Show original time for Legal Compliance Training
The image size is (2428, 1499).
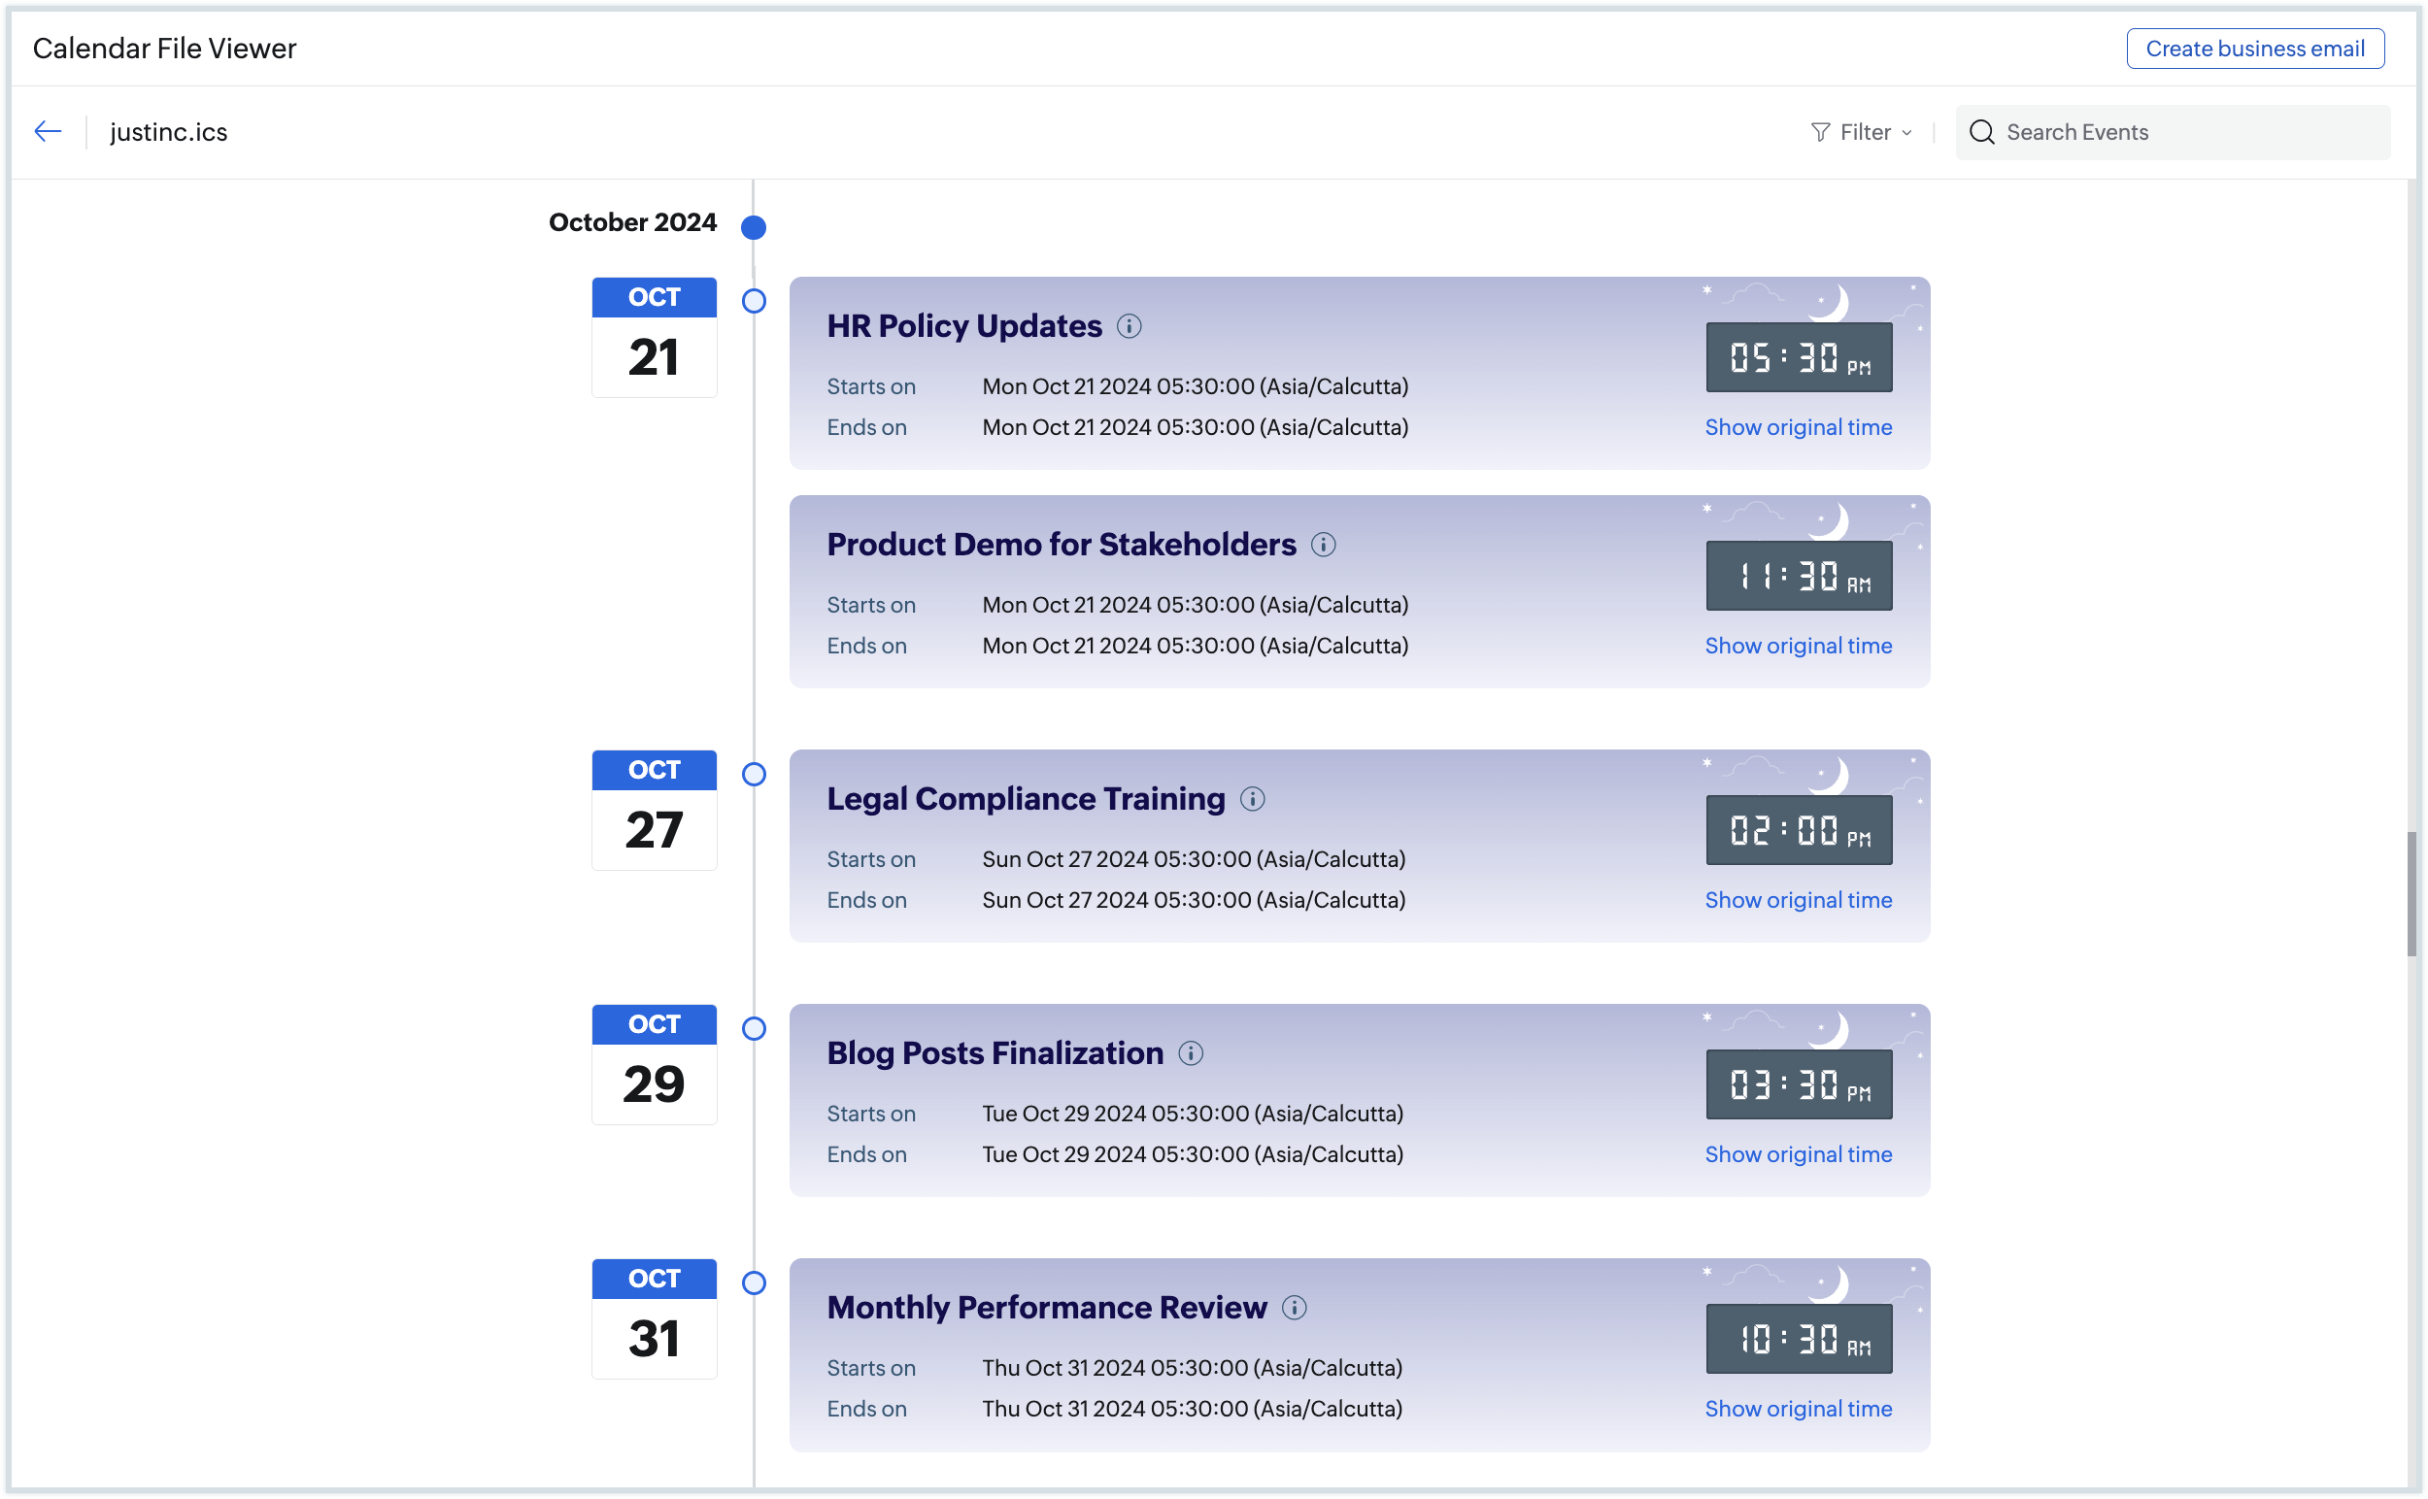(1797, 900)
